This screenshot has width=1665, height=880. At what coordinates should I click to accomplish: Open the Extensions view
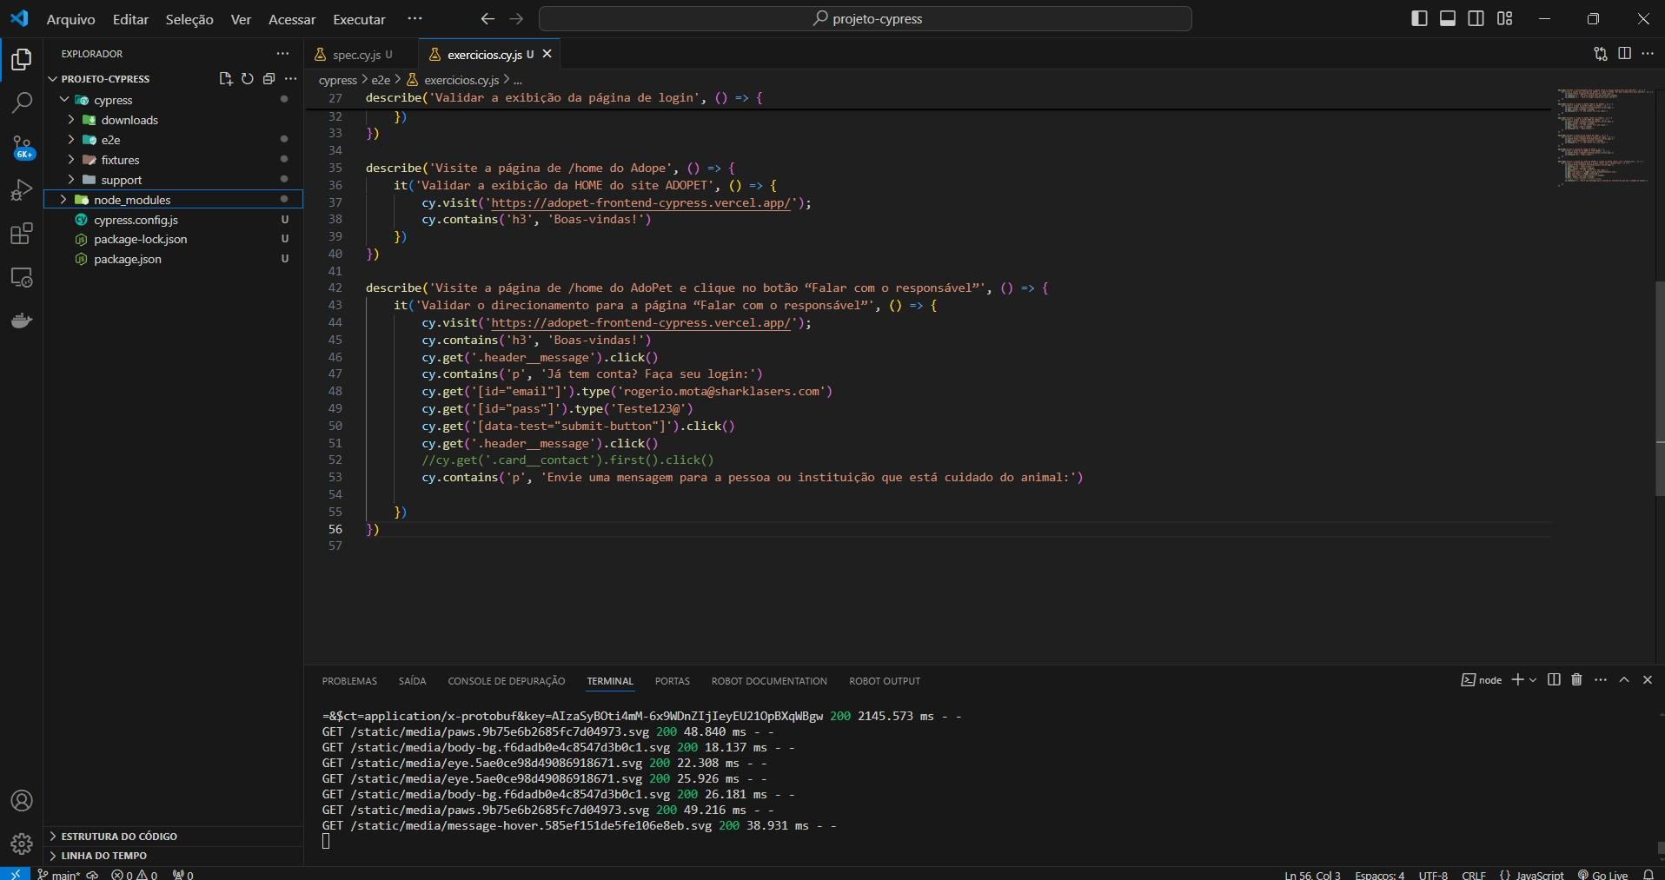click(x=22, y=234)
